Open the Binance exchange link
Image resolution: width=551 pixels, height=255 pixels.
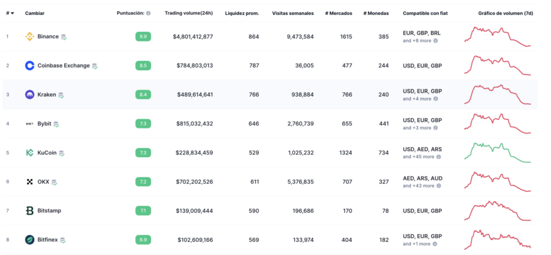(x=48, y=36)
